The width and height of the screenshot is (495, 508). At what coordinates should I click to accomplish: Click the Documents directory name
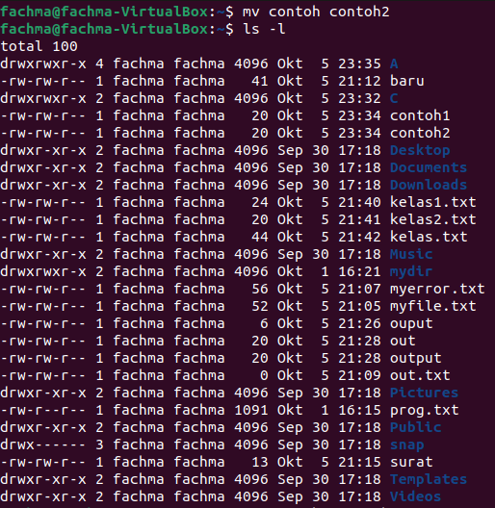pyautogui.click(x=429, y=167)
